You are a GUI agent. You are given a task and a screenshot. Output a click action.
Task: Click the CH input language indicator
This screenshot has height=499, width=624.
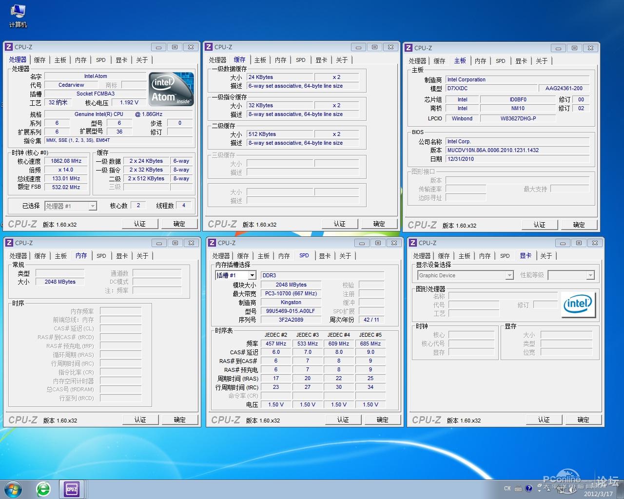tap(507, 488)
